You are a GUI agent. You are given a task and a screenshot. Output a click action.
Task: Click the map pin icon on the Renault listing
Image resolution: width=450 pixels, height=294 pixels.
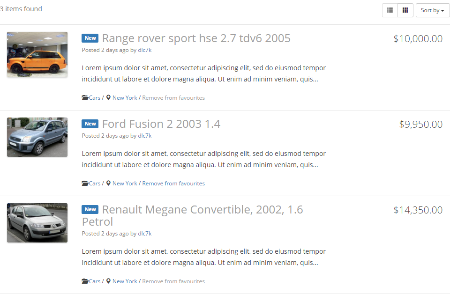point(108,281)
